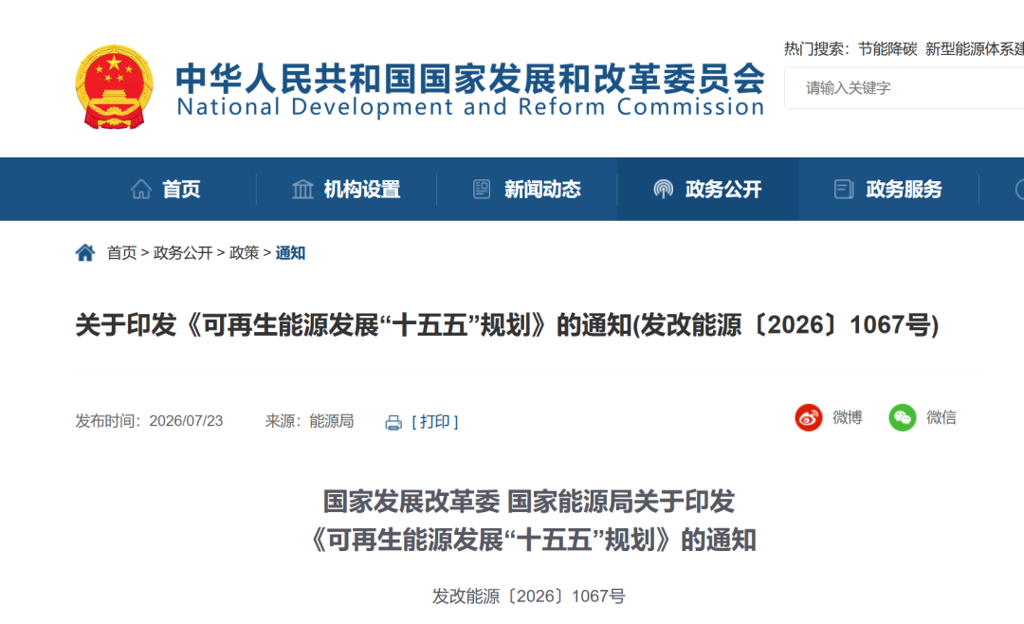Click the newspaper icon beside 新闻动态
Screen dimensions: 1024x624
point(482,190)
